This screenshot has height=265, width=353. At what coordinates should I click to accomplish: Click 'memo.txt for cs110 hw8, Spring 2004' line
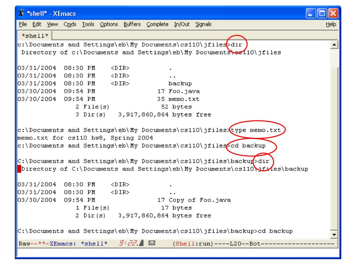[85, 138]
